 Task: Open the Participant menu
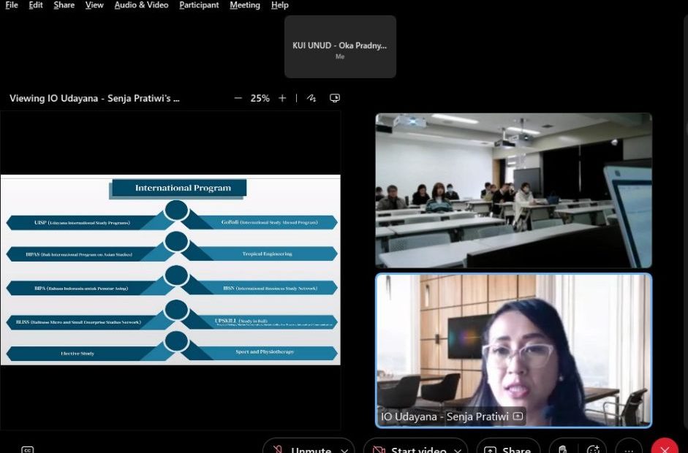(199, 5)
